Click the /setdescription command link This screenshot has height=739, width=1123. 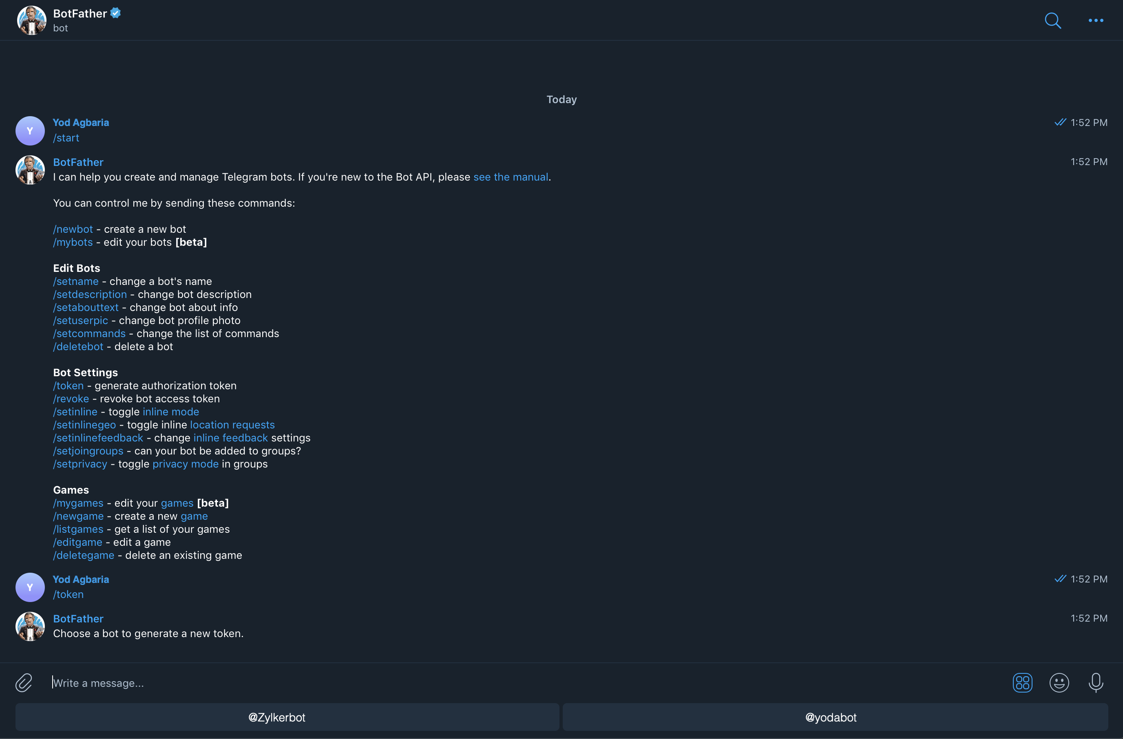click(90, 294)
